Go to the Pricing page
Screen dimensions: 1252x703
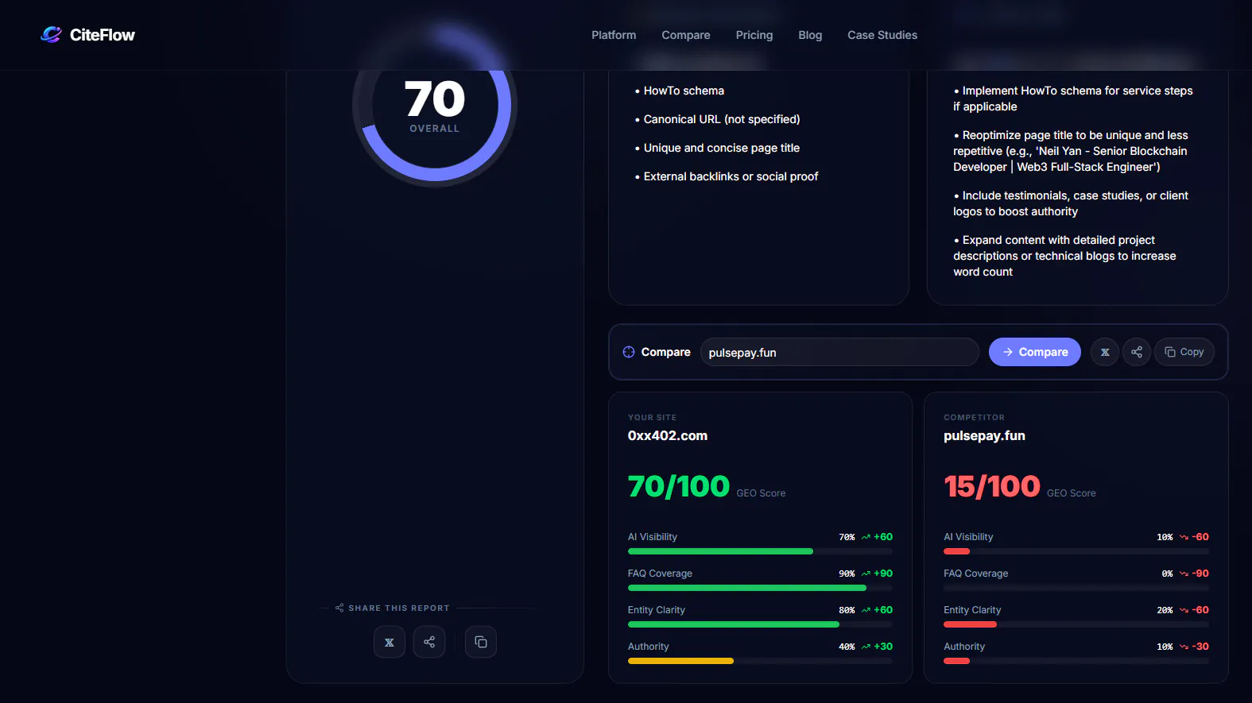754,35
